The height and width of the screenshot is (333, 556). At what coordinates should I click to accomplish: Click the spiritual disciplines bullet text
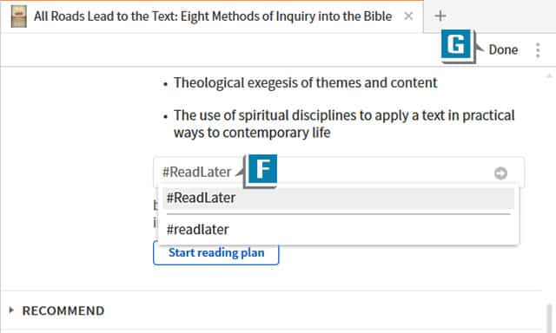click(344, 124)
